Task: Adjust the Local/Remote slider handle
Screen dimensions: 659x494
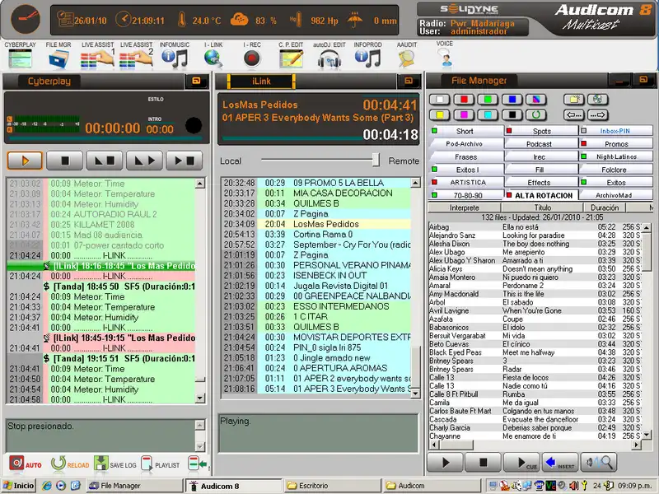Action: coord(376,160)
